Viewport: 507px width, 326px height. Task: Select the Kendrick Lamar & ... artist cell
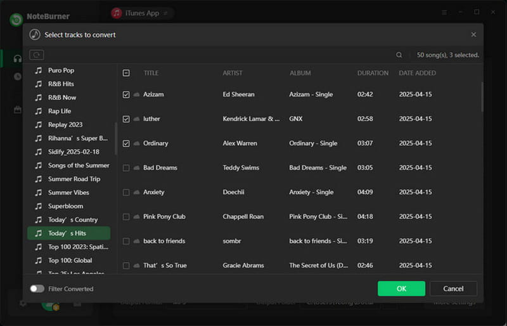[251, 119]
